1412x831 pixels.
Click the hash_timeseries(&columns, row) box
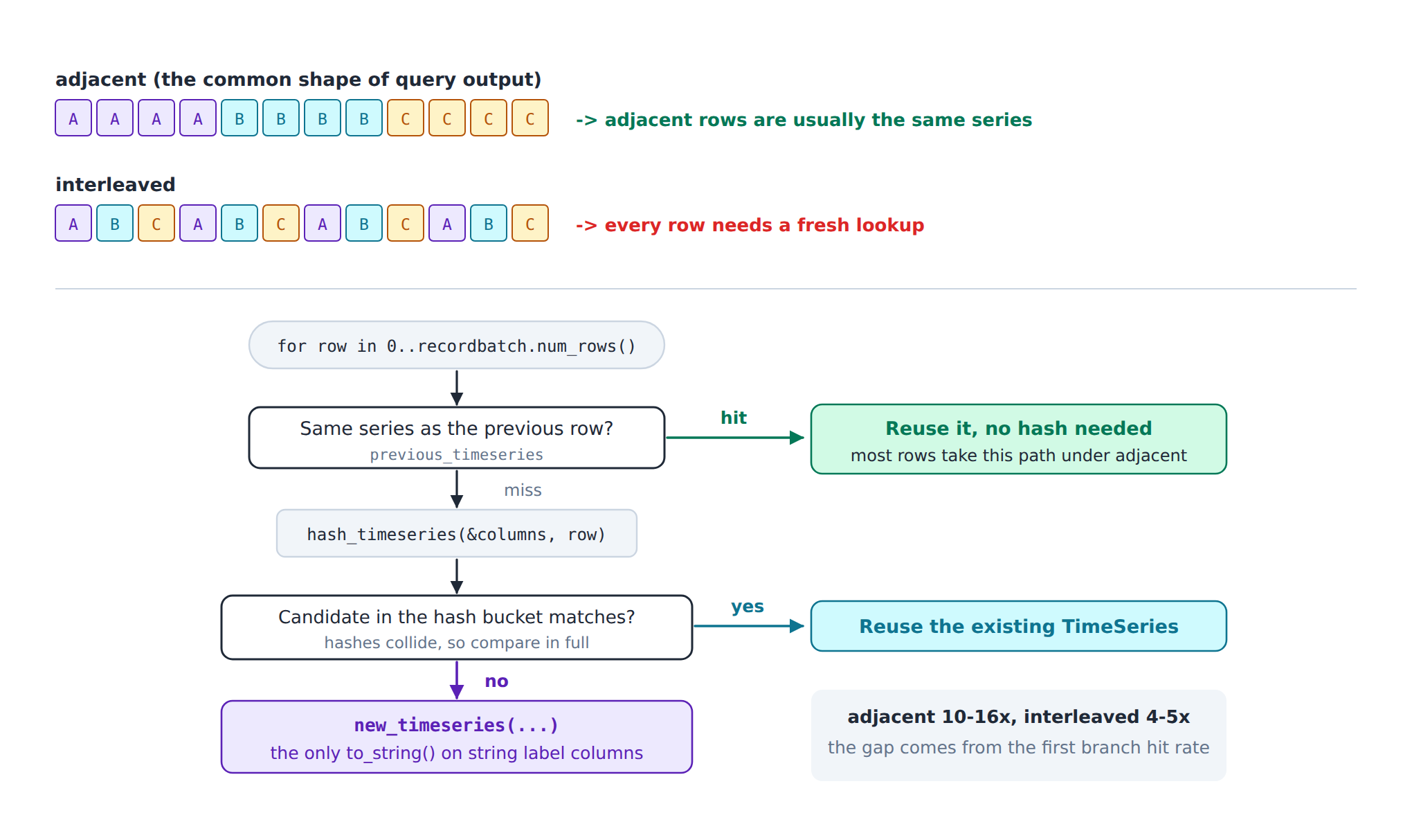coord(457,533)
